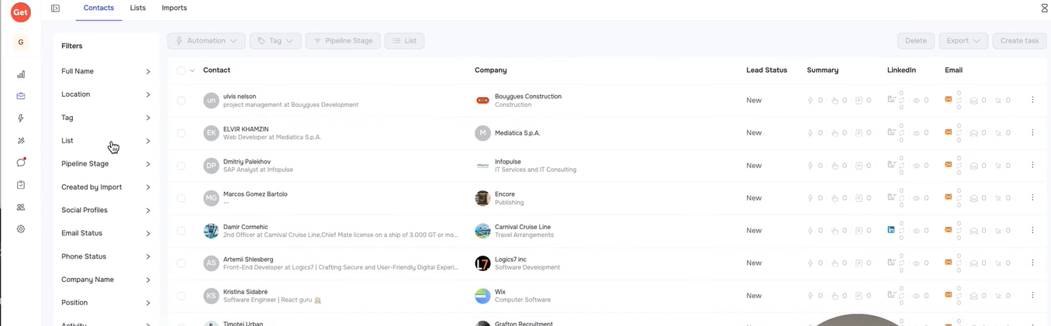The height and width of the screenshot is (326, 1051).
Task: Select checkbox for Marcos Gomez Bartolo
Action: (x=181, y=198)
